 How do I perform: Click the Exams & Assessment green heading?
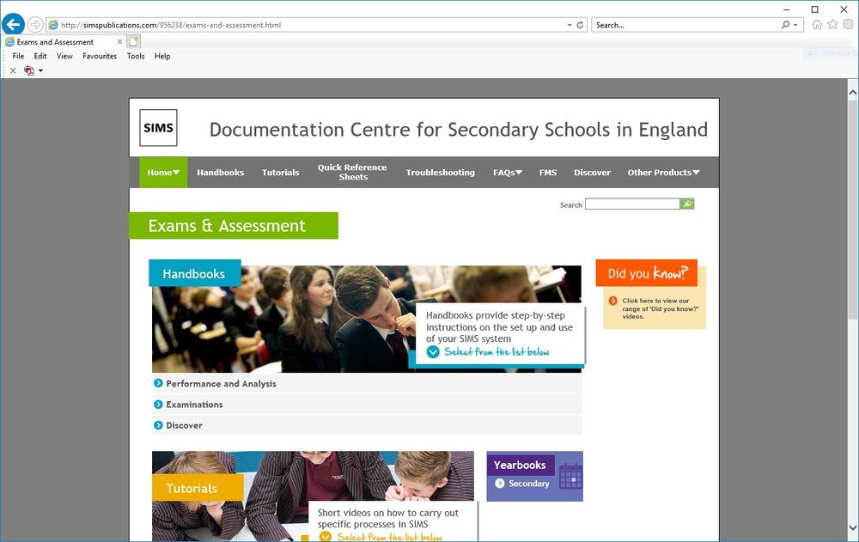(234, 226)
